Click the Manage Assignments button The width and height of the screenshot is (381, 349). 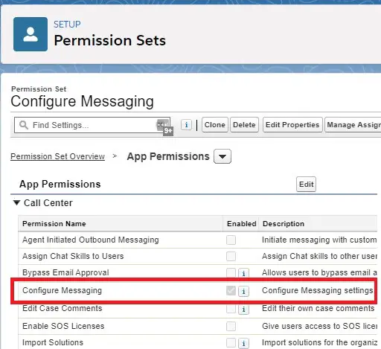click(353, 125)
